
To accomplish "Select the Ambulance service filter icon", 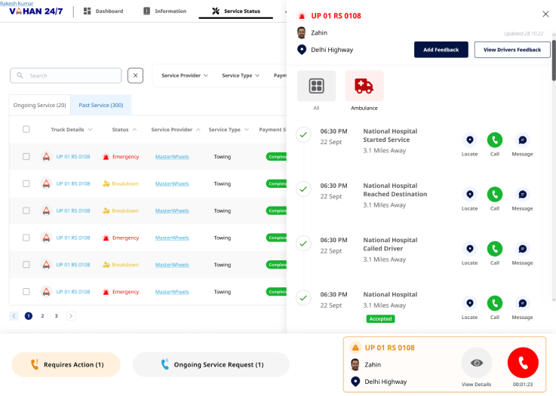I will [x=364, y=86].
